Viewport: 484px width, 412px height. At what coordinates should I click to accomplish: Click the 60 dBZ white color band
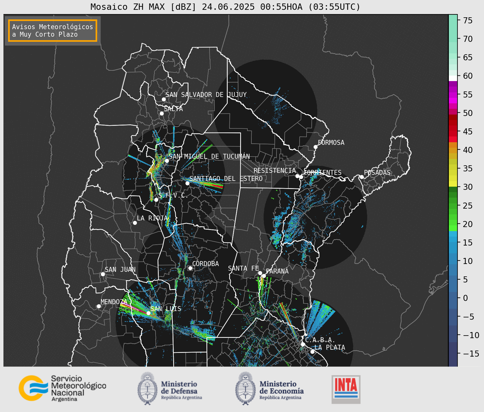click(453, 78)
